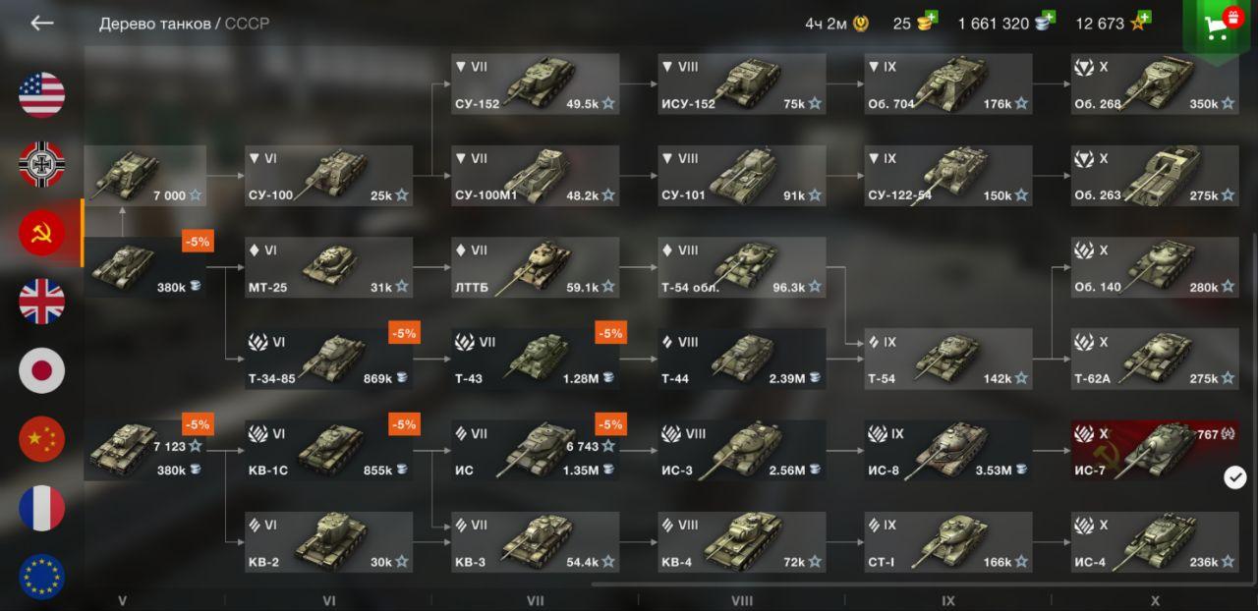Switch to the Japan flag icon

click(42, 370)
